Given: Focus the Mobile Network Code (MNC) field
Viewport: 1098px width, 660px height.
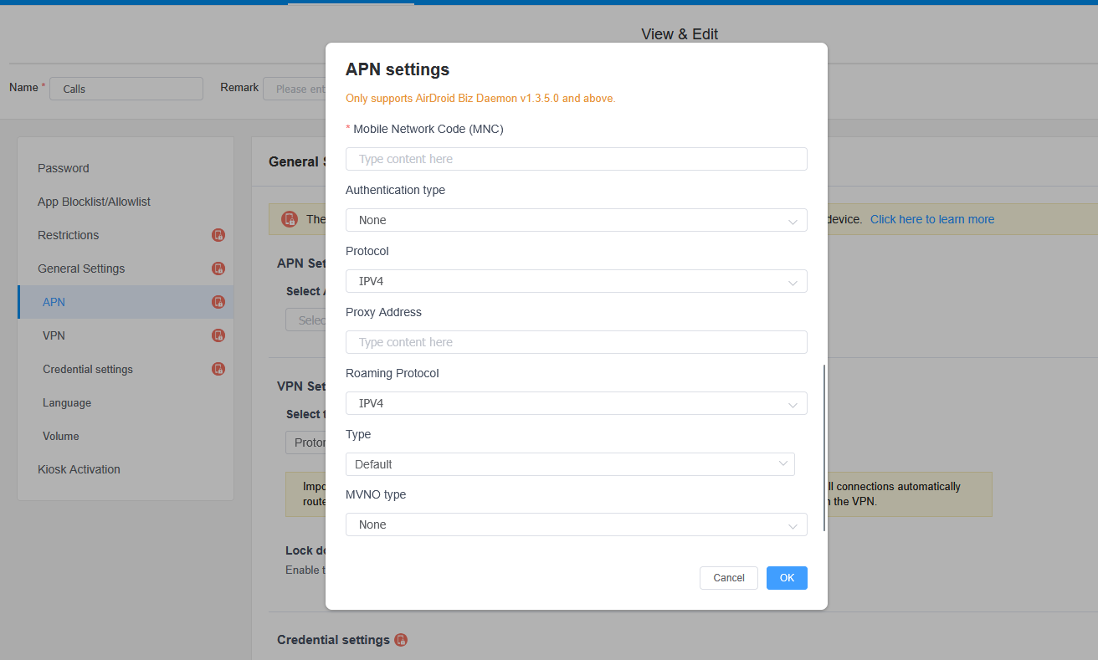Looking at the screenshot, I should point(576,159).
